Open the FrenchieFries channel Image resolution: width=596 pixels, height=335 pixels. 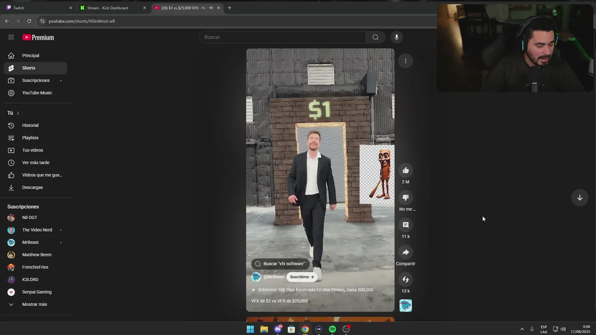[35, 267]
